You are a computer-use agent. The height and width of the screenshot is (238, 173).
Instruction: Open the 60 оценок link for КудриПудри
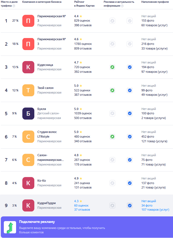tap(81, 205)
